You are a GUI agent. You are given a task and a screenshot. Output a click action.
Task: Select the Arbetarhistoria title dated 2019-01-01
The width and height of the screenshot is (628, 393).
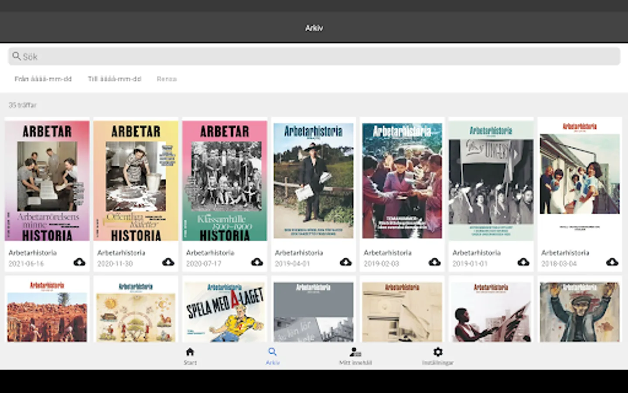click(476, 253)
